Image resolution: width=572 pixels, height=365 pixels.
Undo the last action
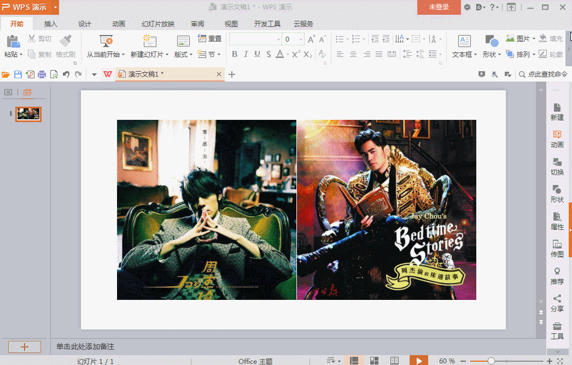pos(66,74)
